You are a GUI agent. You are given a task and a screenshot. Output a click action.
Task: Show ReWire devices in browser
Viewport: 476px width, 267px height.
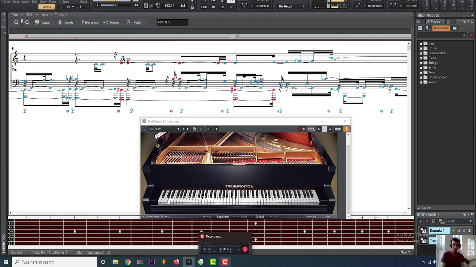click(x=454, y=28)
